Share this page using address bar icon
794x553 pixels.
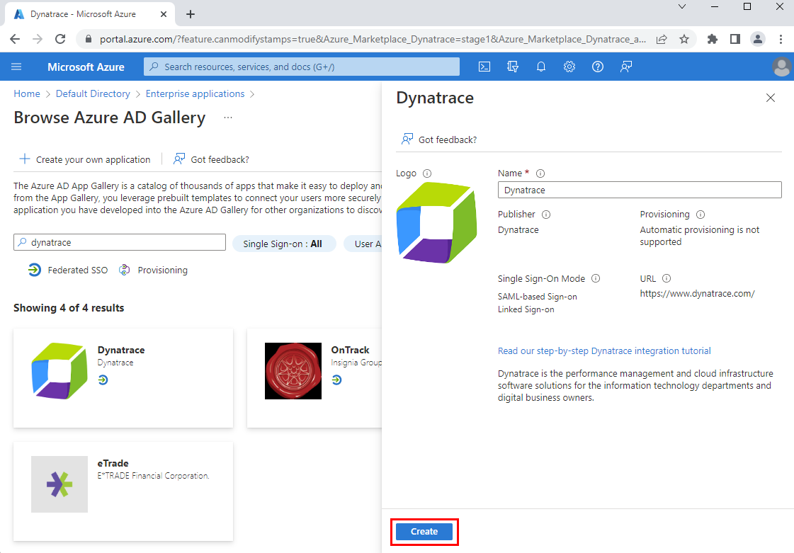click(662, 39)
